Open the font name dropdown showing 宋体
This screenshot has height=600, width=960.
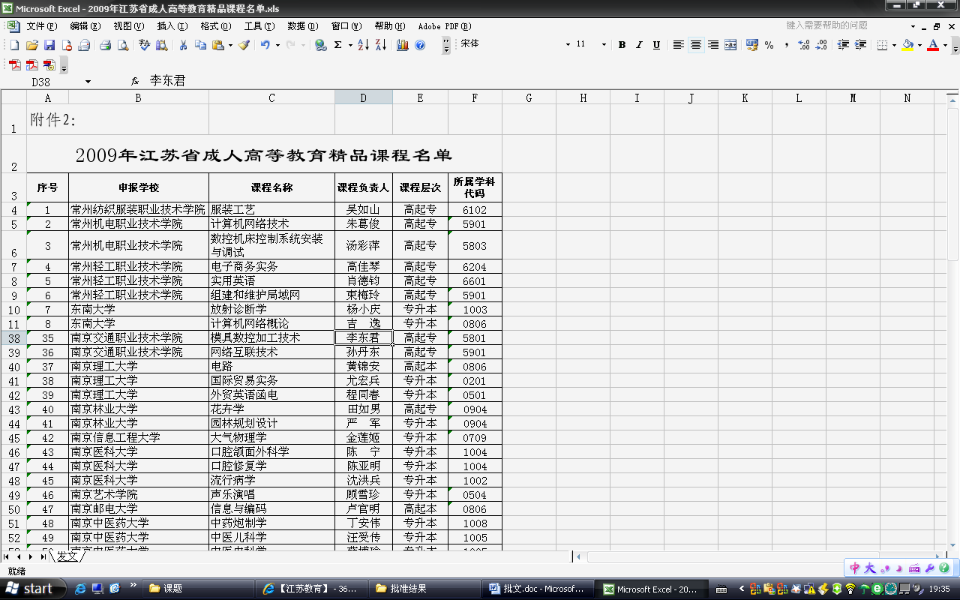pyautogui.click(x=568, y=45)
